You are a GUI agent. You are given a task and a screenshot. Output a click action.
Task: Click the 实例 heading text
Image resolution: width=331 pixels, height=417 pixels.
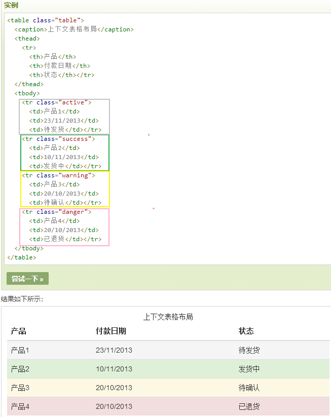point(11,5)
